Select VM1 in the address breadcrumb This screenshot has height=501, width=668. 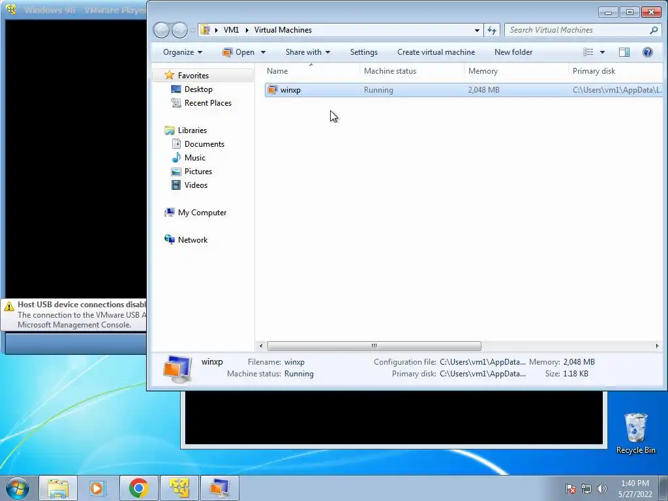(x=232, y=30)
